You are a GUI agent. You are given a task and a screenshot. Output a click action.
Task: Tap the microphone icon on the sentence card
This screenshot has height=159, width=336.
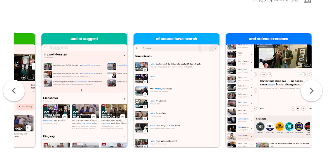click(303, 108)
